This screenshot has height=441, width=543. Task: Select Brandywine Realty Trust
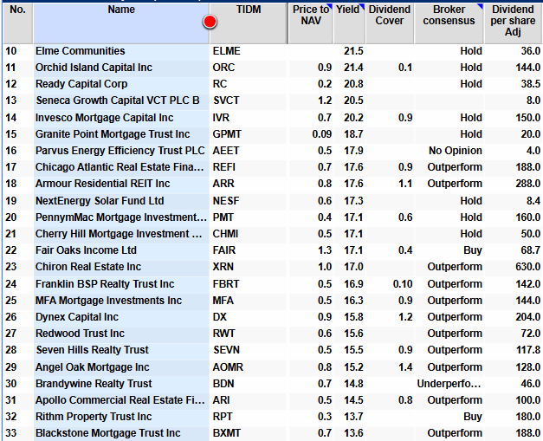(94, 384)
